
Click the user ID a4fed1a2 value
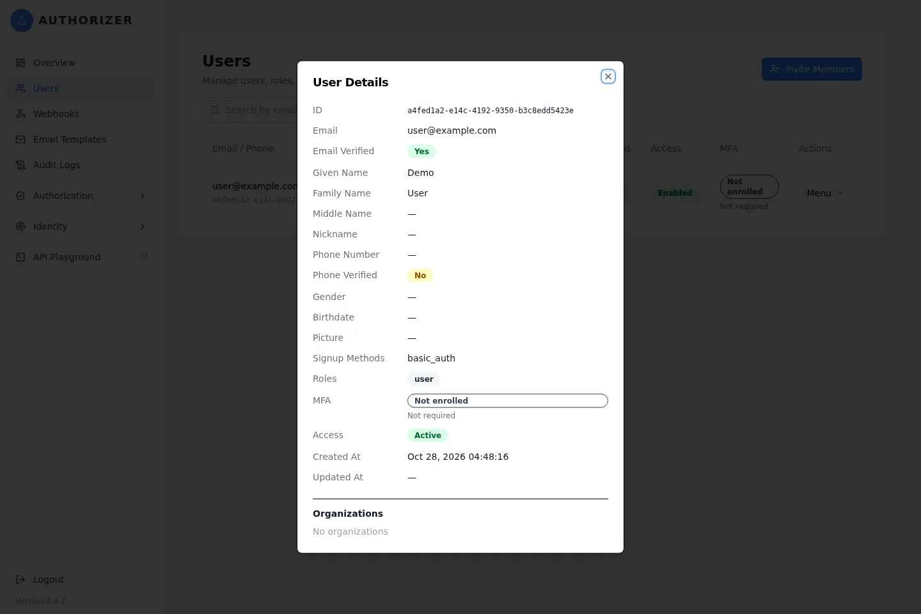tap(491, 111)
